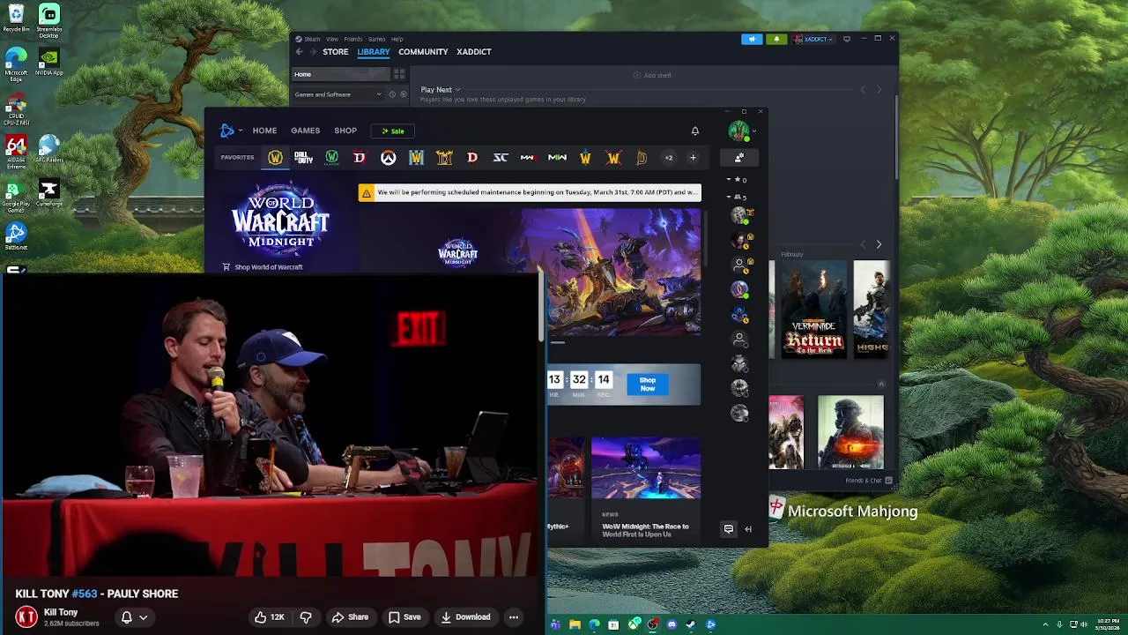
Task: Click Steam green notifications bell
Action: pyautogui.click(x=776, y=39)
